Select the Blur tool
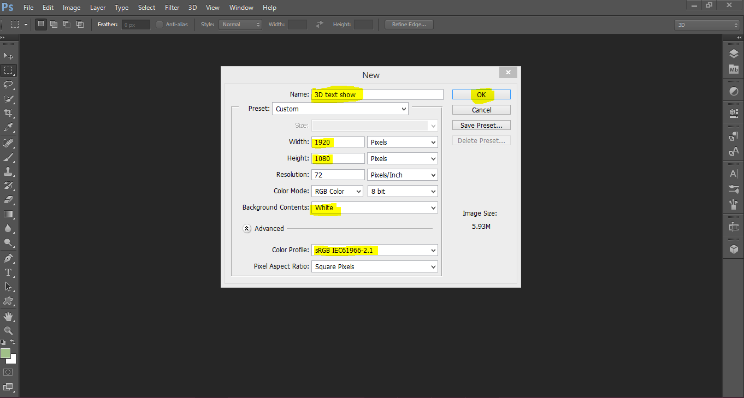The width and height of the screenshot is (744, 398). point(8,228)
